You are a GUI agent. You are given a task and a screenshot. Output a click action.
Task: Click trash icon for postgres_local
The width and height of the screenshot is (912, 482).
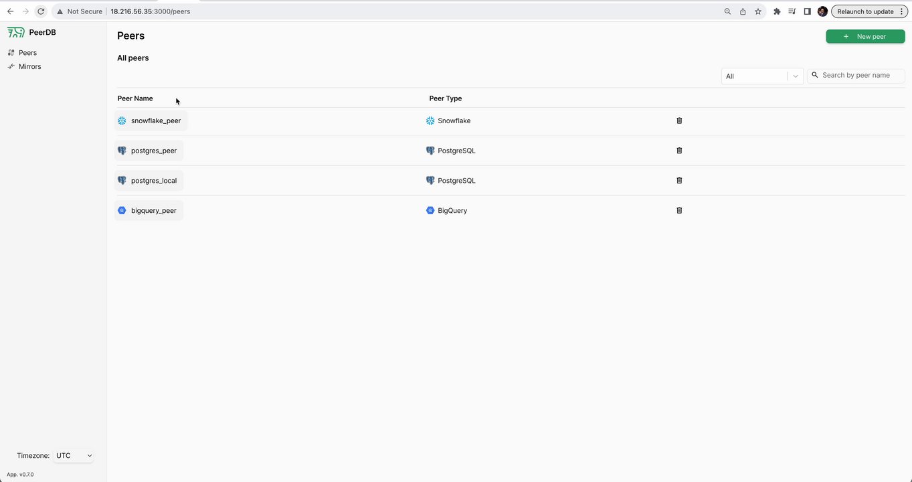point(679,180)
